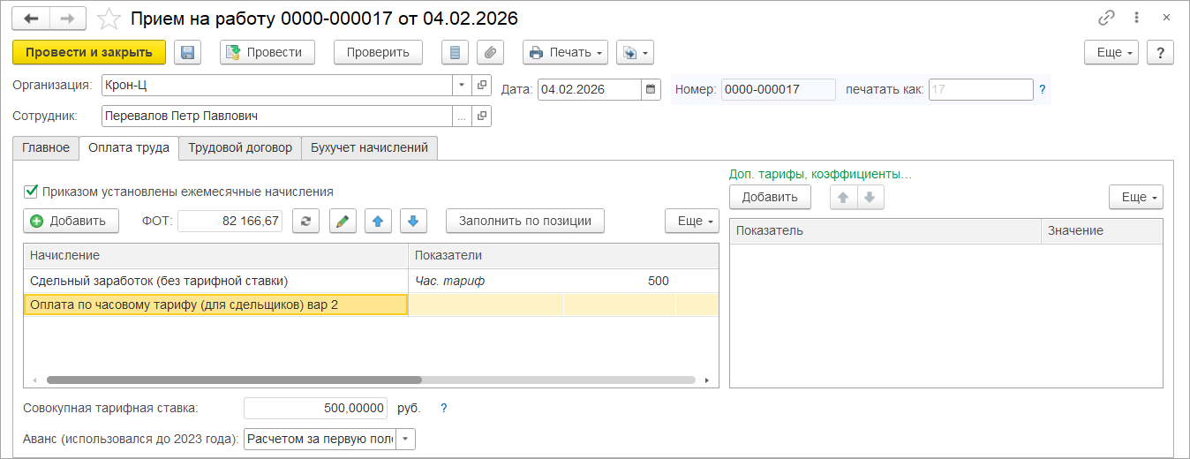Click the Совокупная тарифная ставка field
Image resolution: width=1190 pixels, height=459 pixels.
click(x=315, y=409)
